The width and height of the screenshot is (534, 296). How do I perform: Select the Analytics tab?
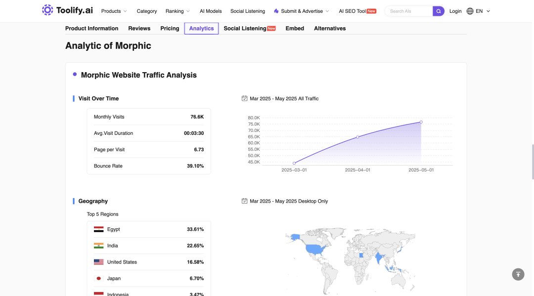pos(201,28)
